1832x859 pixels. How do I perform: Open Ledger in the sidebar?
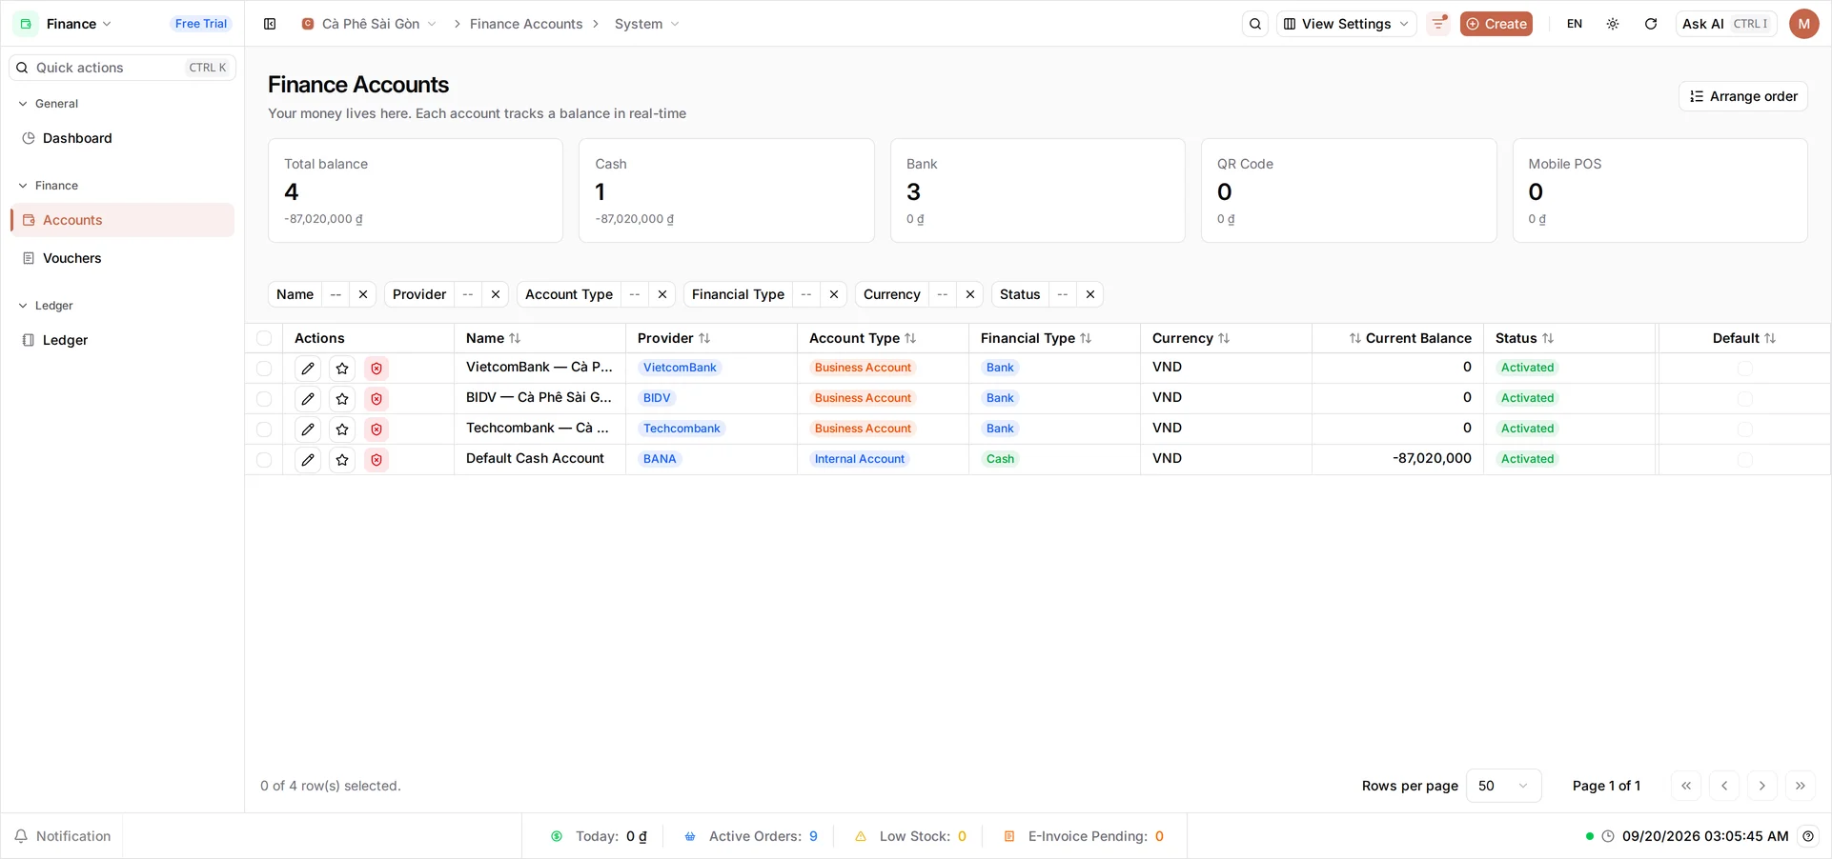(122, 340)
